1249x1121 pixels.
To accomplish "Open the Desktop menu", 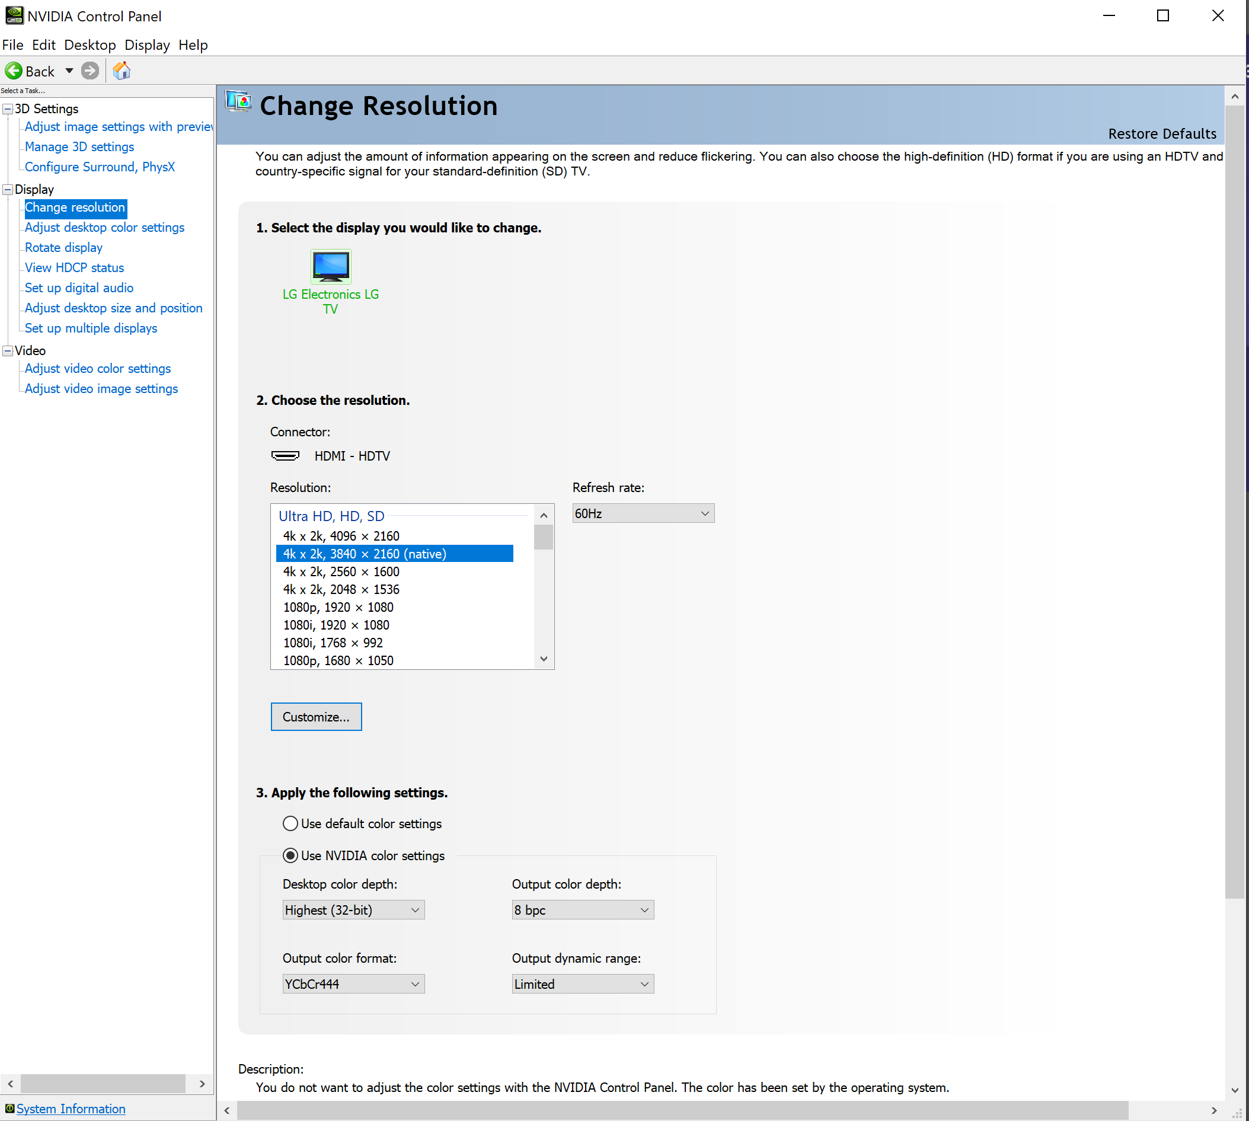I will 90,45.
